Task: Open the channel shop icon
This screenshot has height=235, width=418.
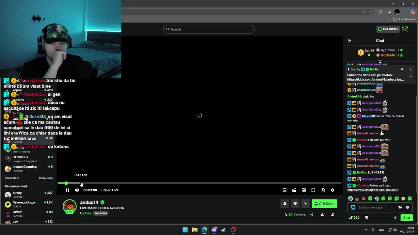Action: (x=366, y=218)
